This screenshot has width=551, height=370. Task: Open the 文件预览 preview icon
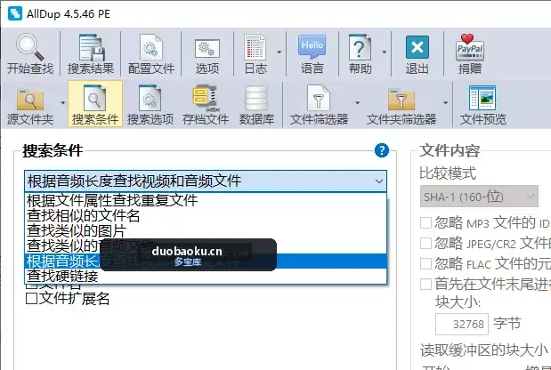(x=482, y=99)
